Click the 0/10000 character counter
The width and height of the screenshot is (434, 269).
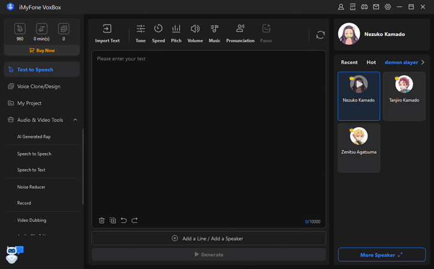click(x=312, y=221)
